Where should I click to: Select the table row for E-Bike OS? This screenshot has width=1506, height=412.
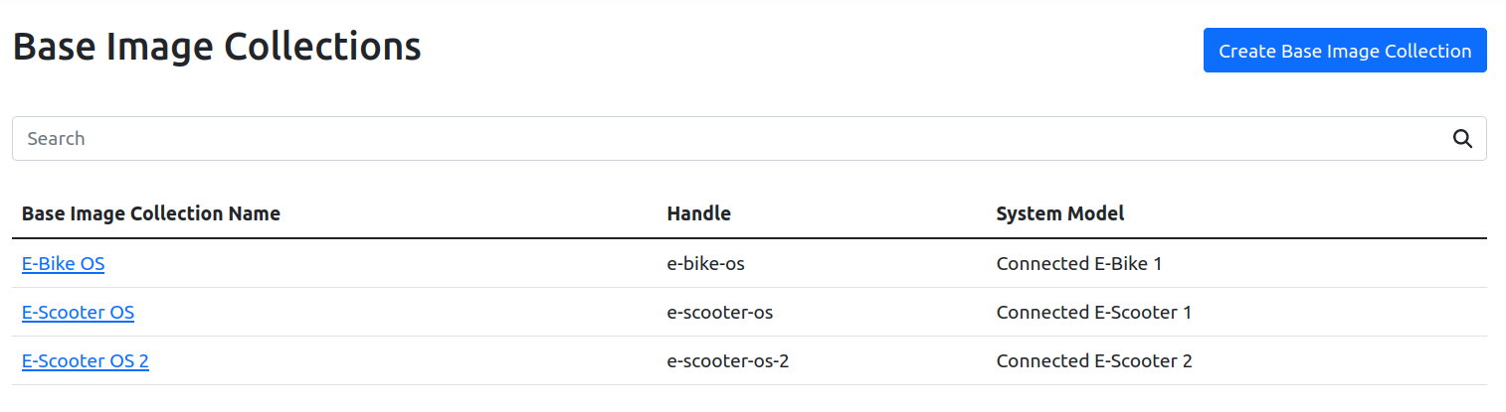(x=398, y=264)
